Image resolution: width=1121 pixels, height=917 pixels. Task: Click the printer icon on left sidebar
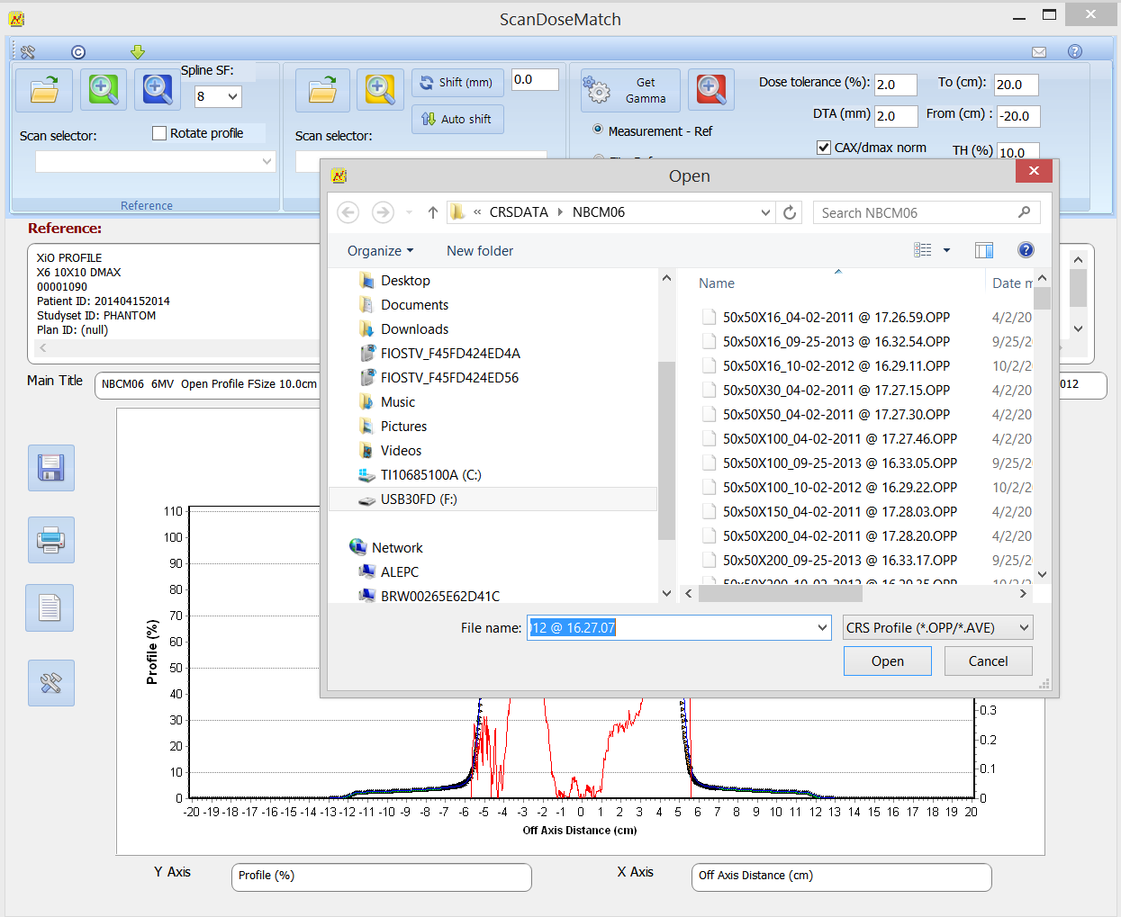click(x=50, y=540)
